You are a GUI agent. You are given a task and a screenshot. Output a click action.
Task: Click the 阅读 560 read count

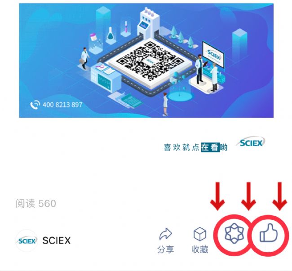pos(36,204)
